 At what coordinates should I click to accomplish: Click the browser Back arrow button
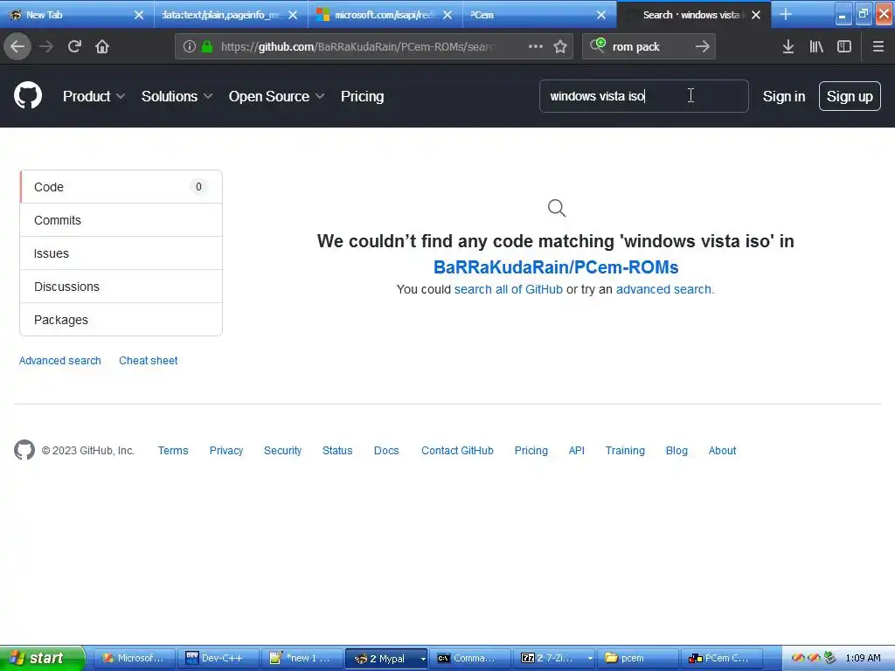point(17,46)
